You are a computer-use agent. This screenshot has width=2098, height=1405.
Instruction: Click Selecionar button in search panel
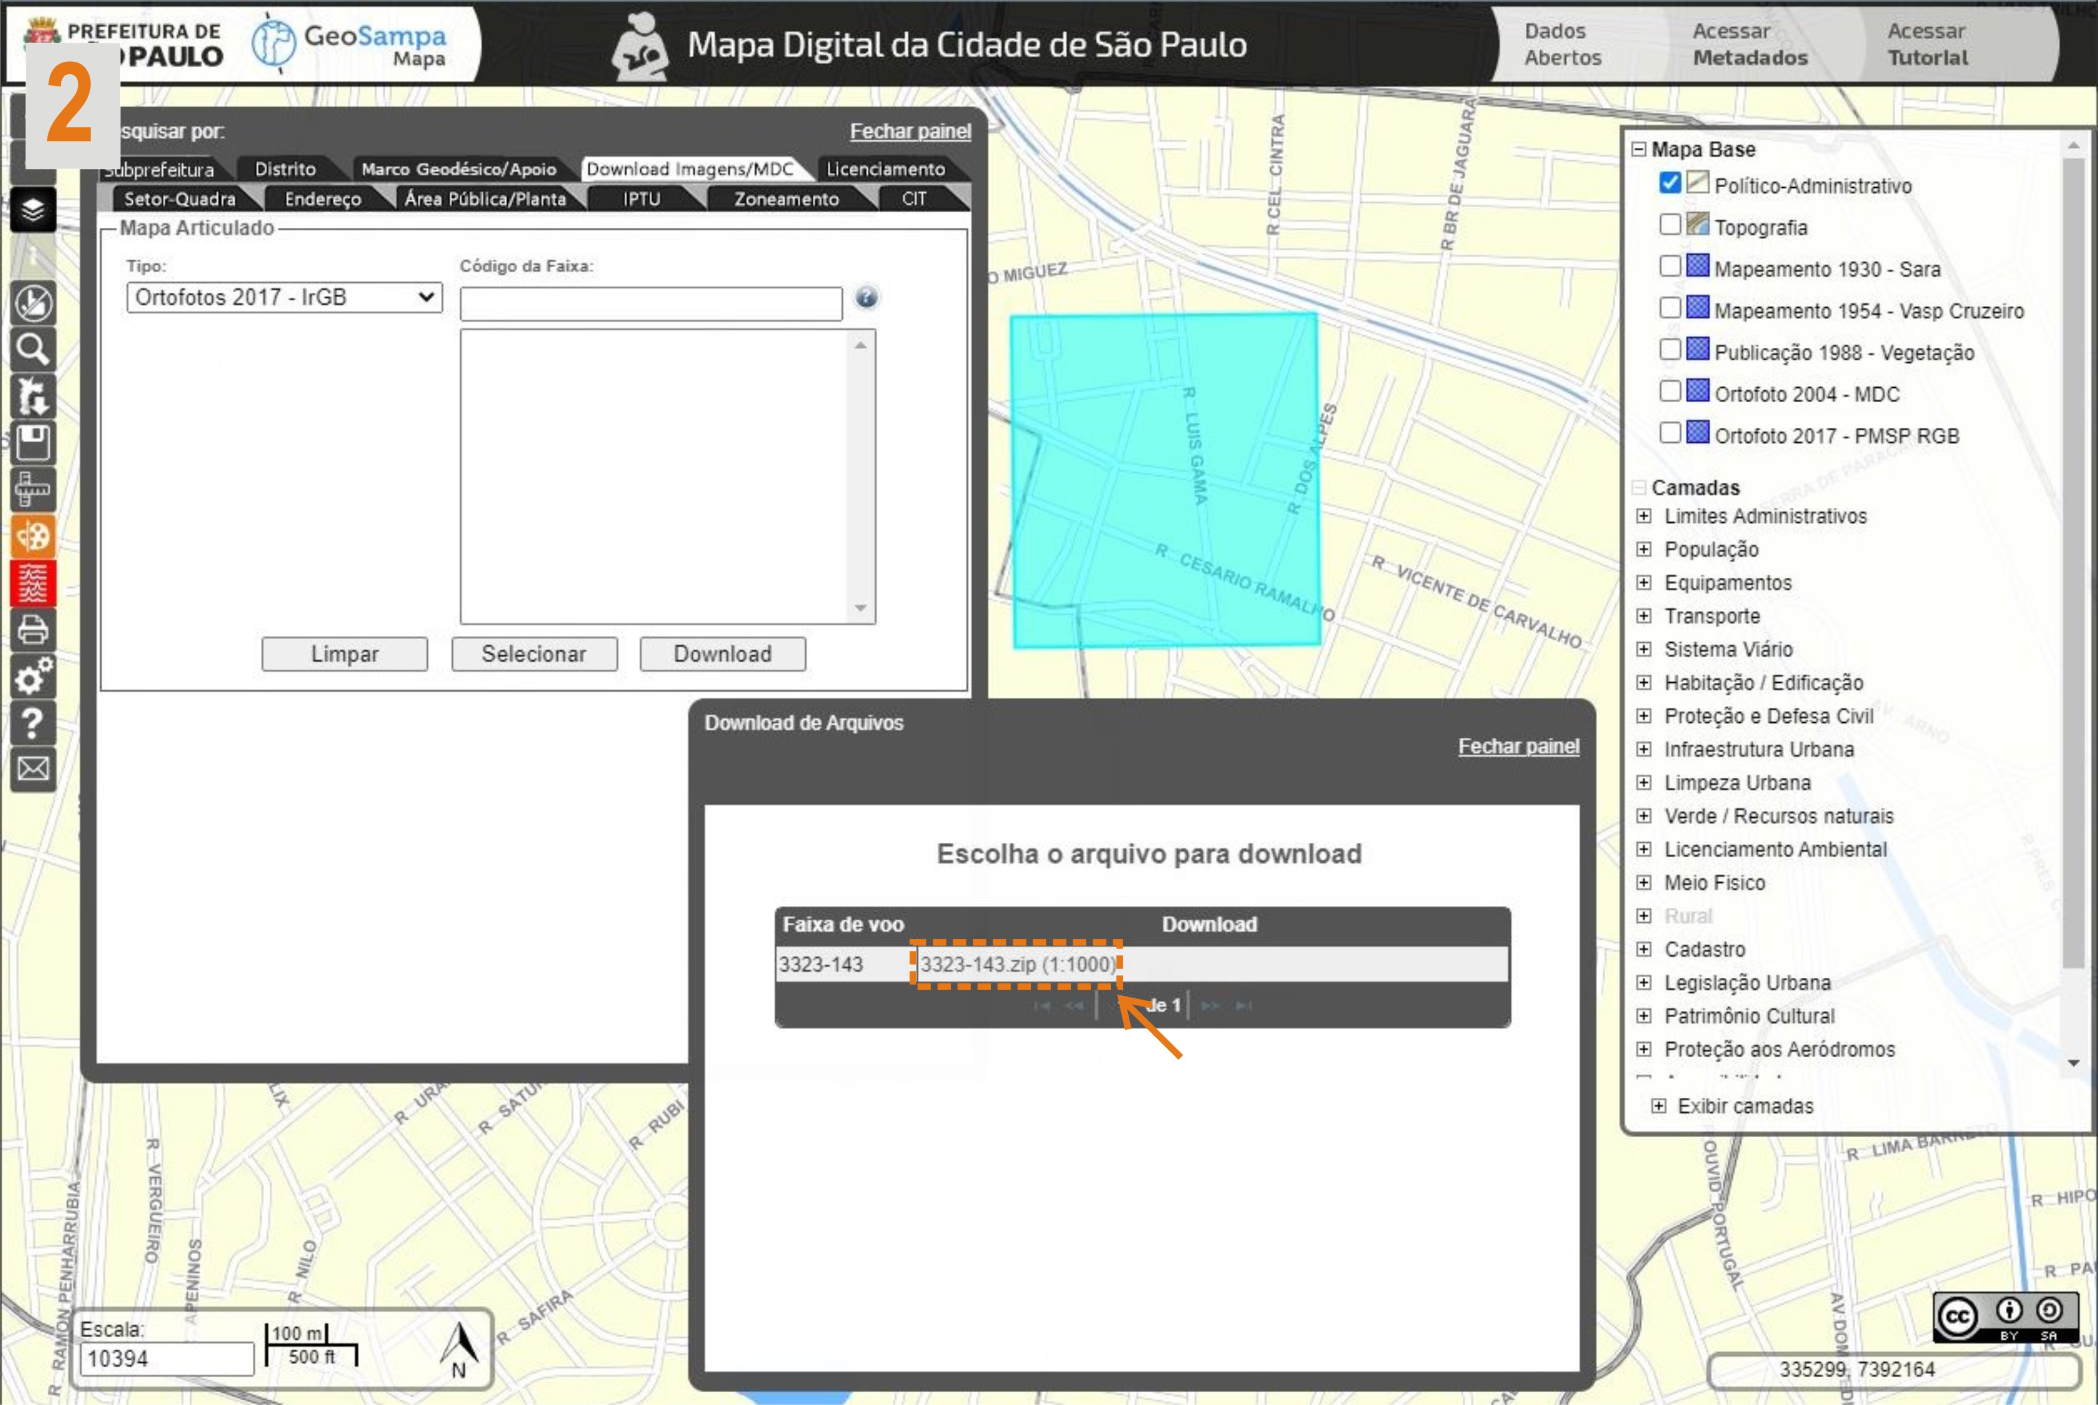click(533, 654)
